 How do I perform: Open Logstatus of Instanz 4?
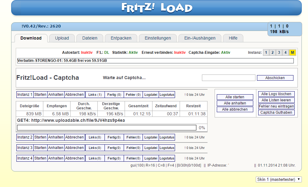coord(167,158)
